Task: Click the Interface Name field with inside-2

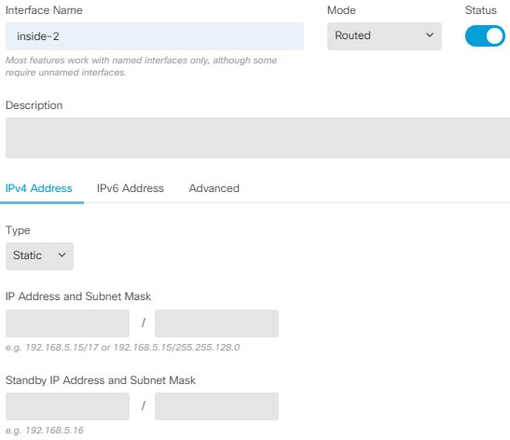Action: tap(155, 36)
